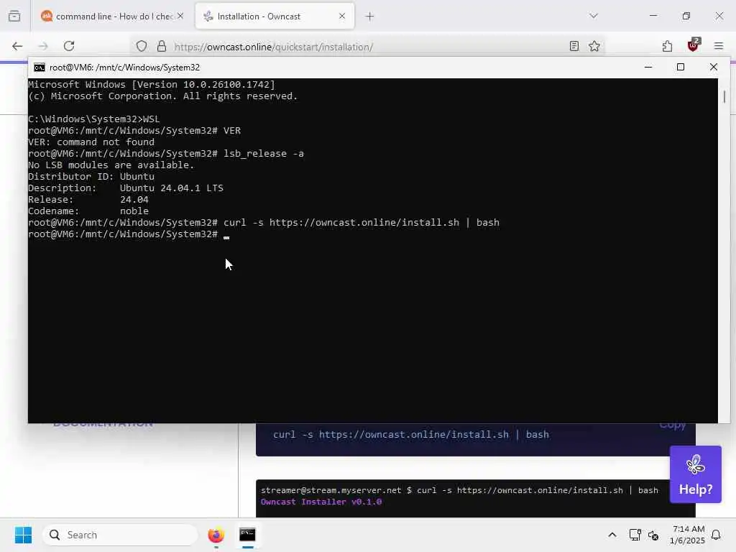Open the volume tray icon
This screenshot has height=552, width=736.
[x=653, y=535]
